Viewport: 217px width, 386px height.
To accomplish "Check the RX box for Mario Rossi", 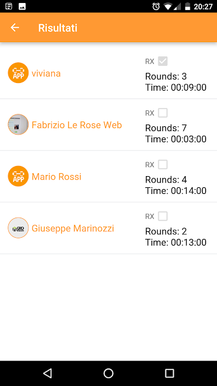I will 162,164.
